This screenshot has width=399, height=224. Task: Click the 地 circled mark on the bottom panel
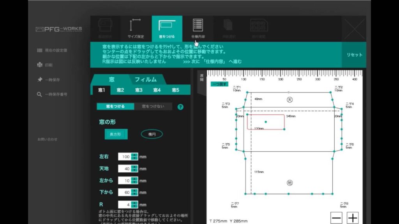(x=290, y=183)
